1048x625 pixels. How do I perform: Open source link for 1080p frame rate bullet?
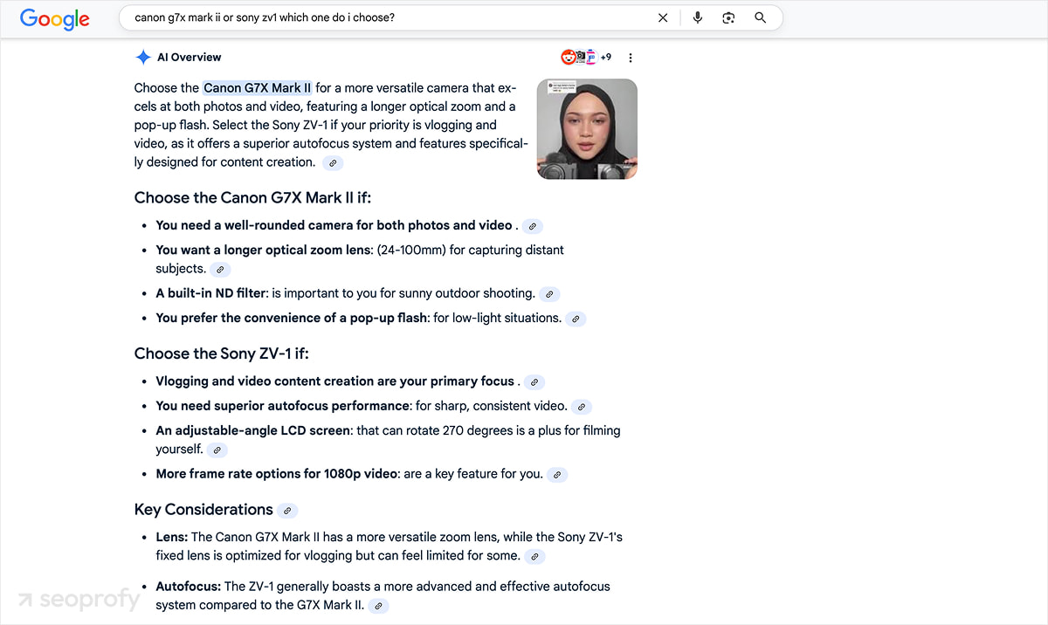pyautogui.click(x=557, y=475)
